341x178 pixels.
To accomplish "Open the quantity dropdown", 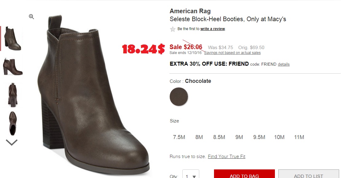I will pos(191,175).
